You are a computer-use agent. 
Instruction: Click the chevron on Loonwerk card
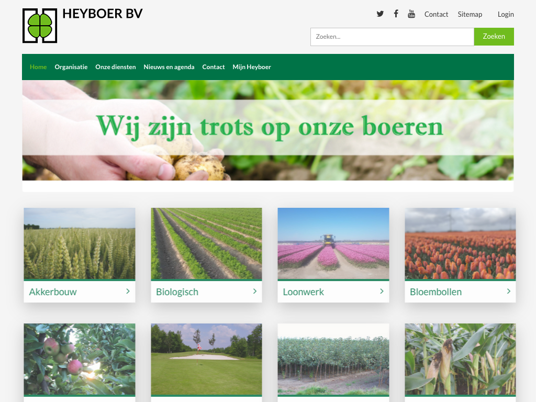382,292
